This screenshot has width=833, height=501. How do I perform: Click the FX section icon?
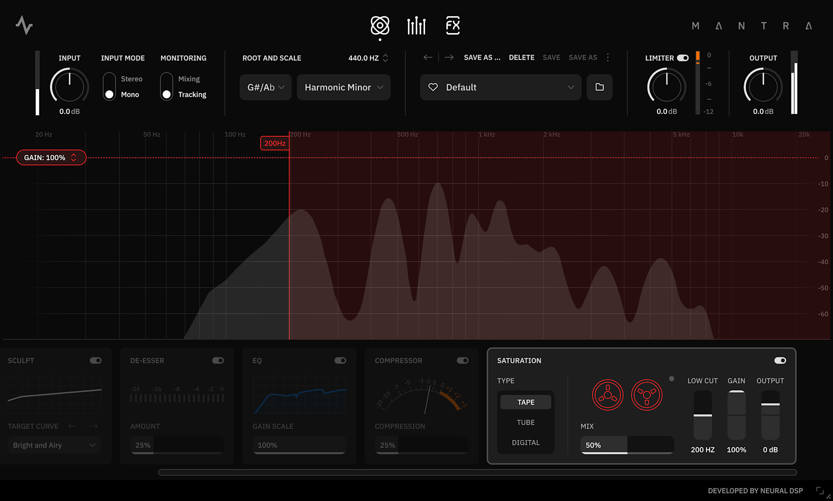point(453,26)
